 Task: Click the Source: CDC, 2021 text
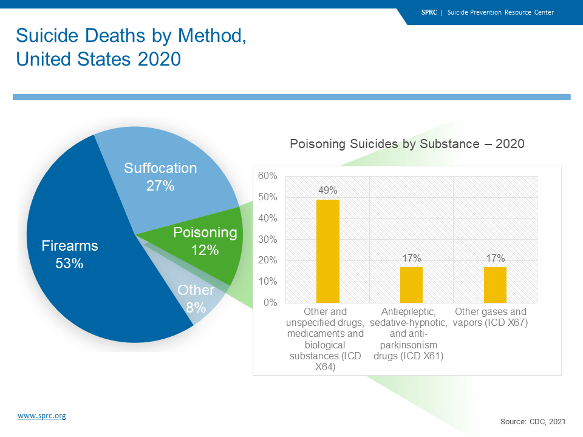[533, 421]
